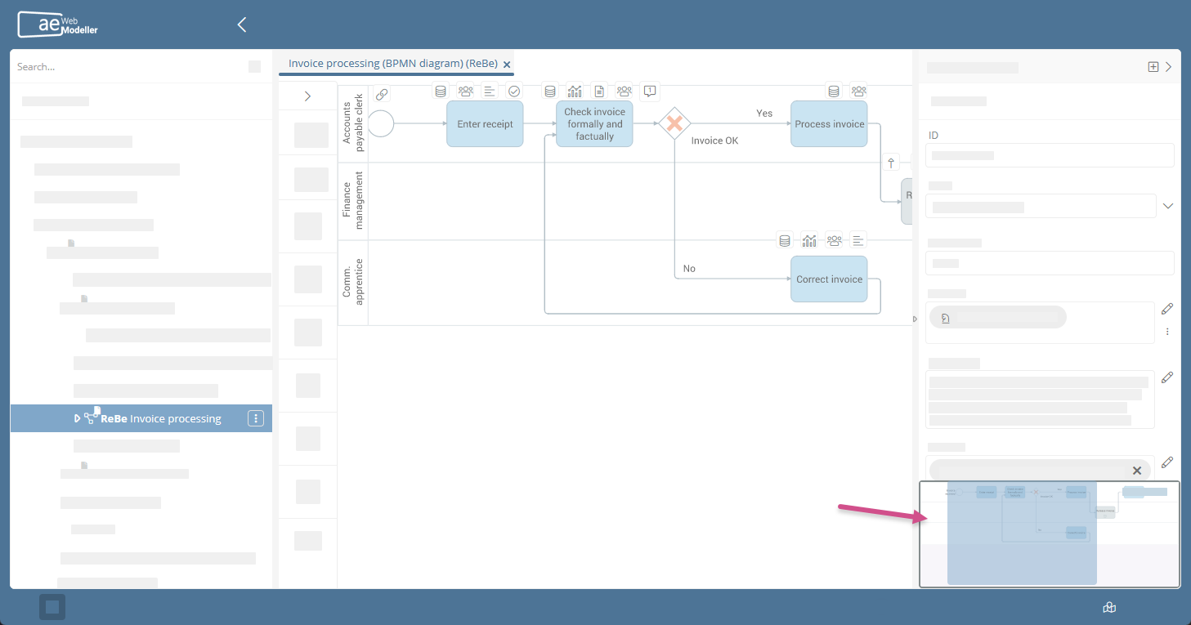1191x625 pixels.
Task: Click in the Search input field
Action: click(131, 67)
